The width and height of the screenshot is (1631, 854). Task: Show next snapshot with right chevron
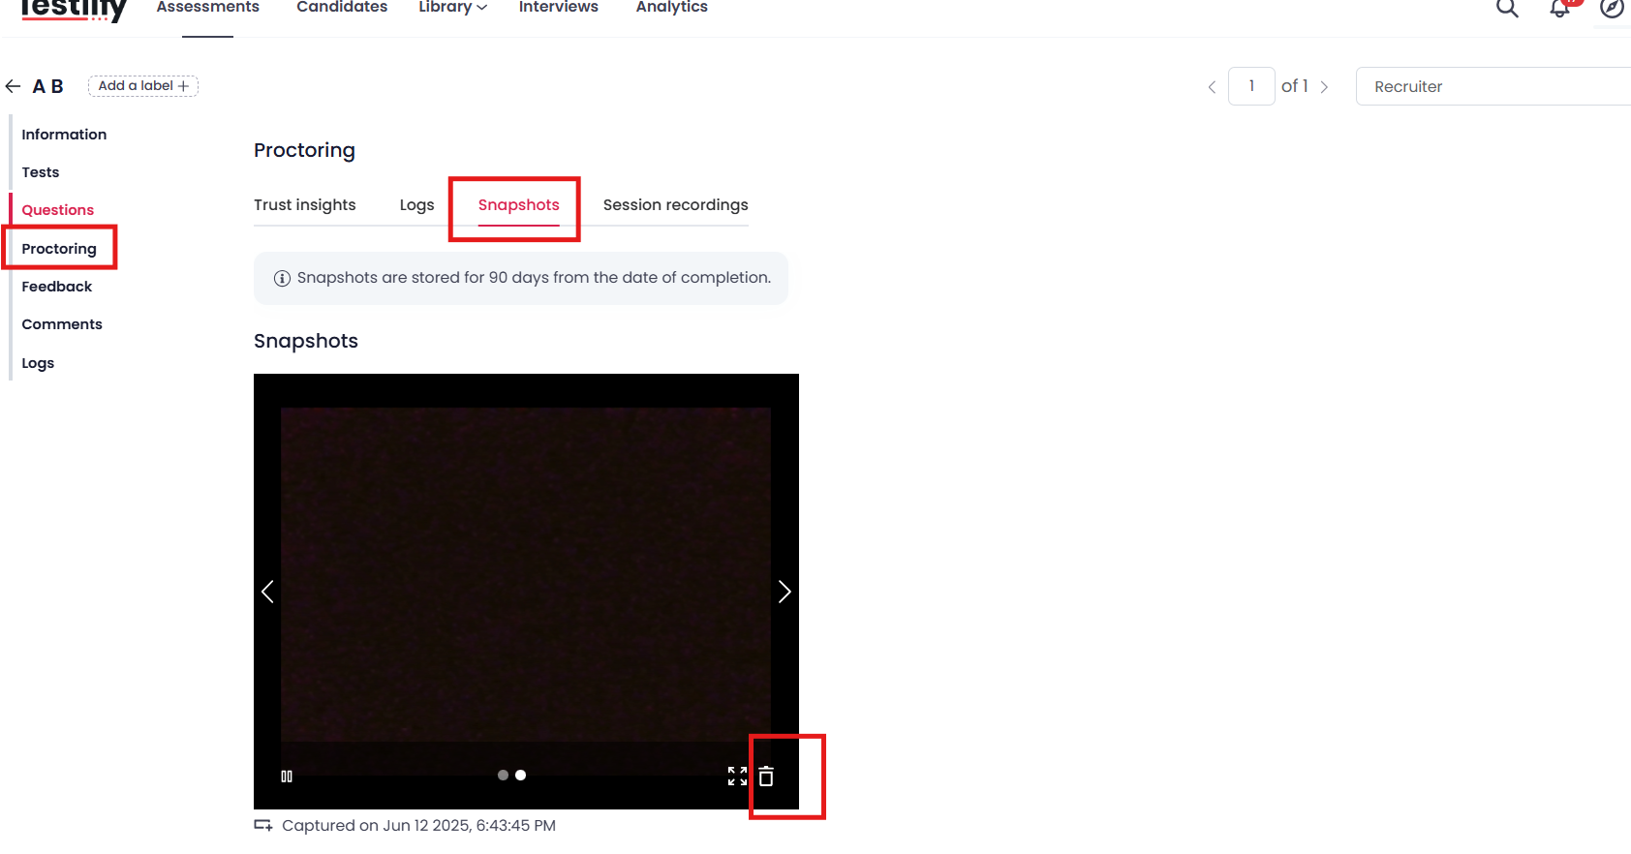tap(785, 592)
